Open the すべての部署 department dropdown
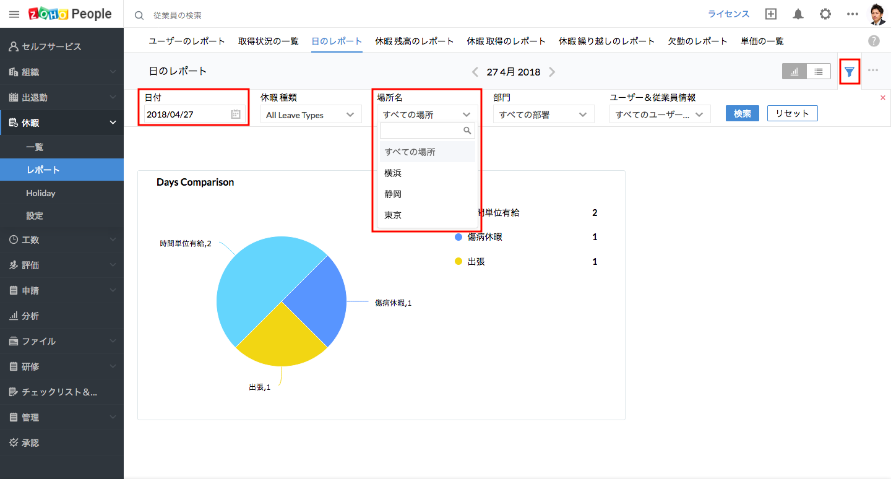This screenshot has width=891, height=479. pos(543,114)
